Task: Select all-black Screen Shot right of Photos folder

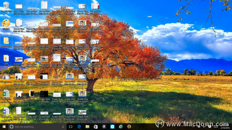Action: 44,96
